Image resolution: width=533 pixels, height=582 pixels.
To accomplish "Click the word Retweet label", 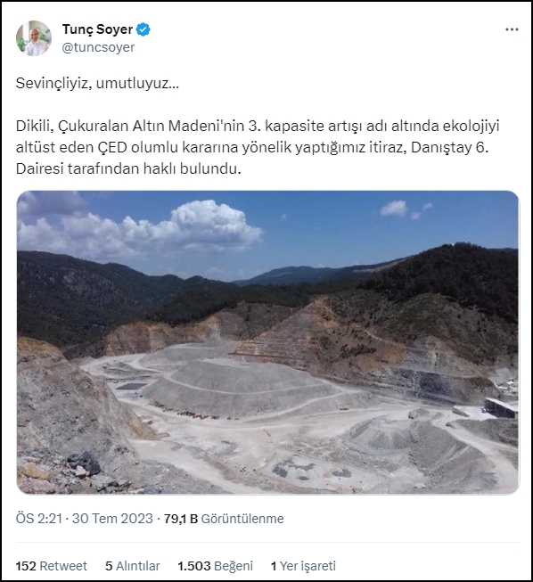I will click(63, 566).
